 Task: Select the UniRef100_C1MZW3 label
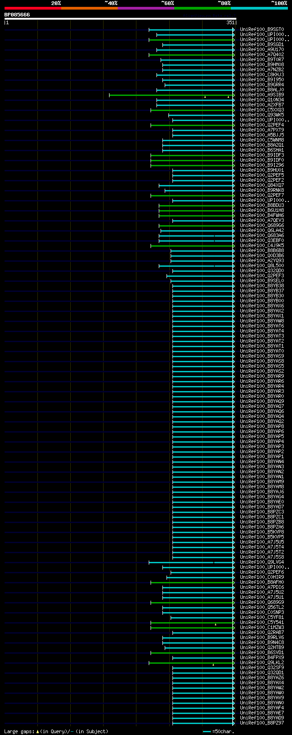(262, 628)
